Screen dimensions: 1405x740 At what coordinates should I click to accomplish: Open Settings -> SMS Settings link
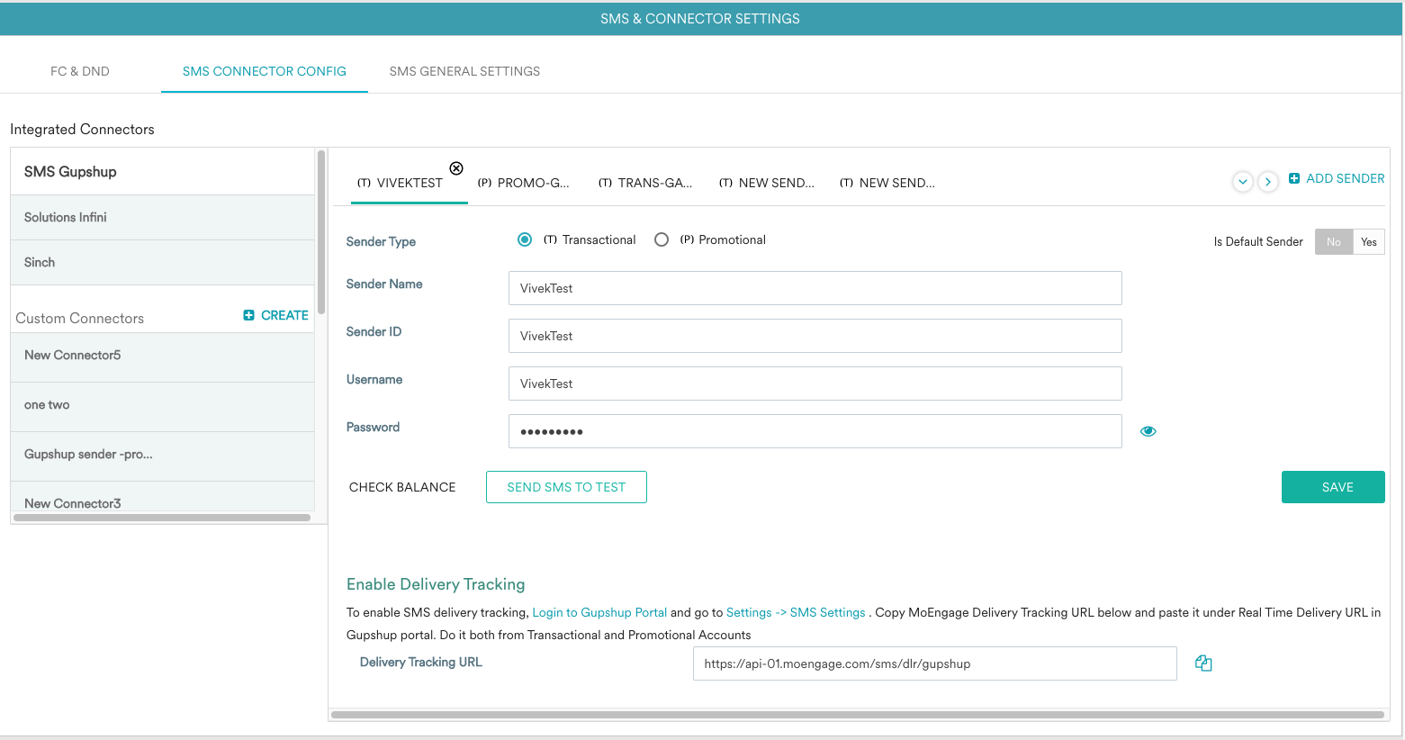click(796, 612)
